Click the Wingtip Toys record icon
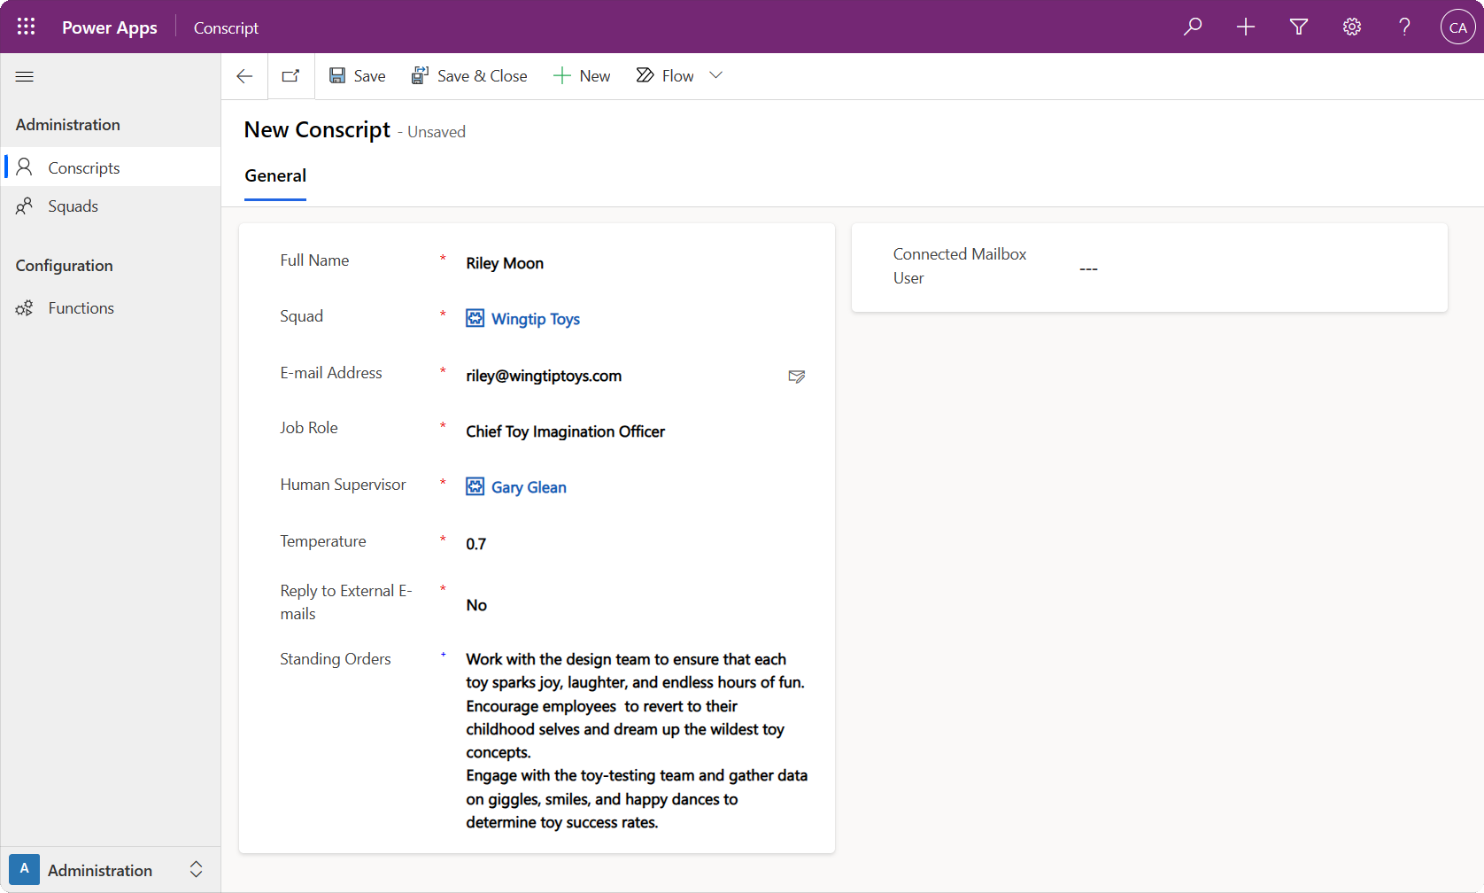1484x893 pixels. pyautogui.click(x=475, y=318)
